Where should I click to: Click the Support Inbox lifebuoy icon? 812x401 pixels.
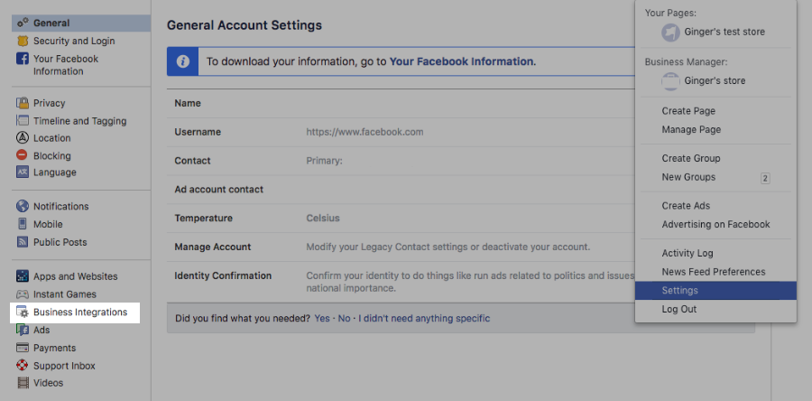pyautogui.click(x=23, y=366)
